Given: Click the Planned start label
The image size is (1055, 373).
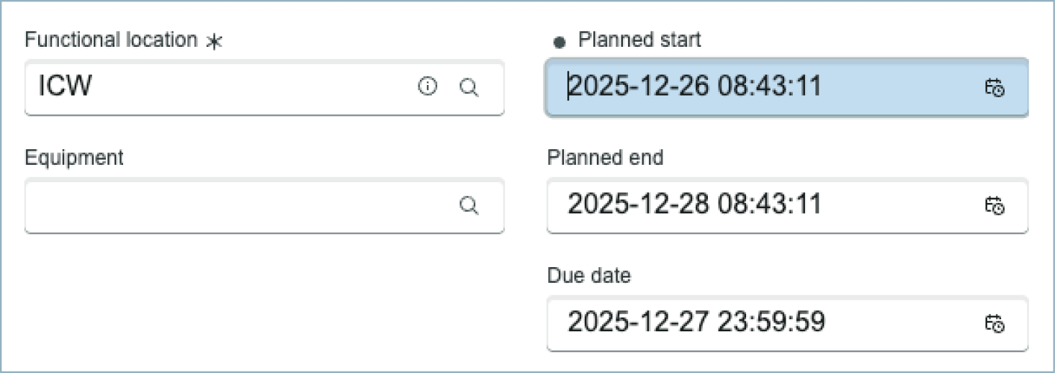Looking at the screenshot, I should 639,40.
